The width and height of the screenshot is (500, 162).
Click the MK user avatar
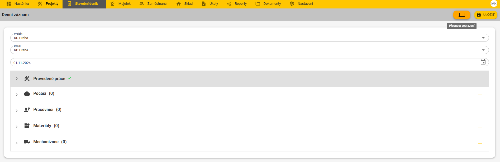pos(494,4)
